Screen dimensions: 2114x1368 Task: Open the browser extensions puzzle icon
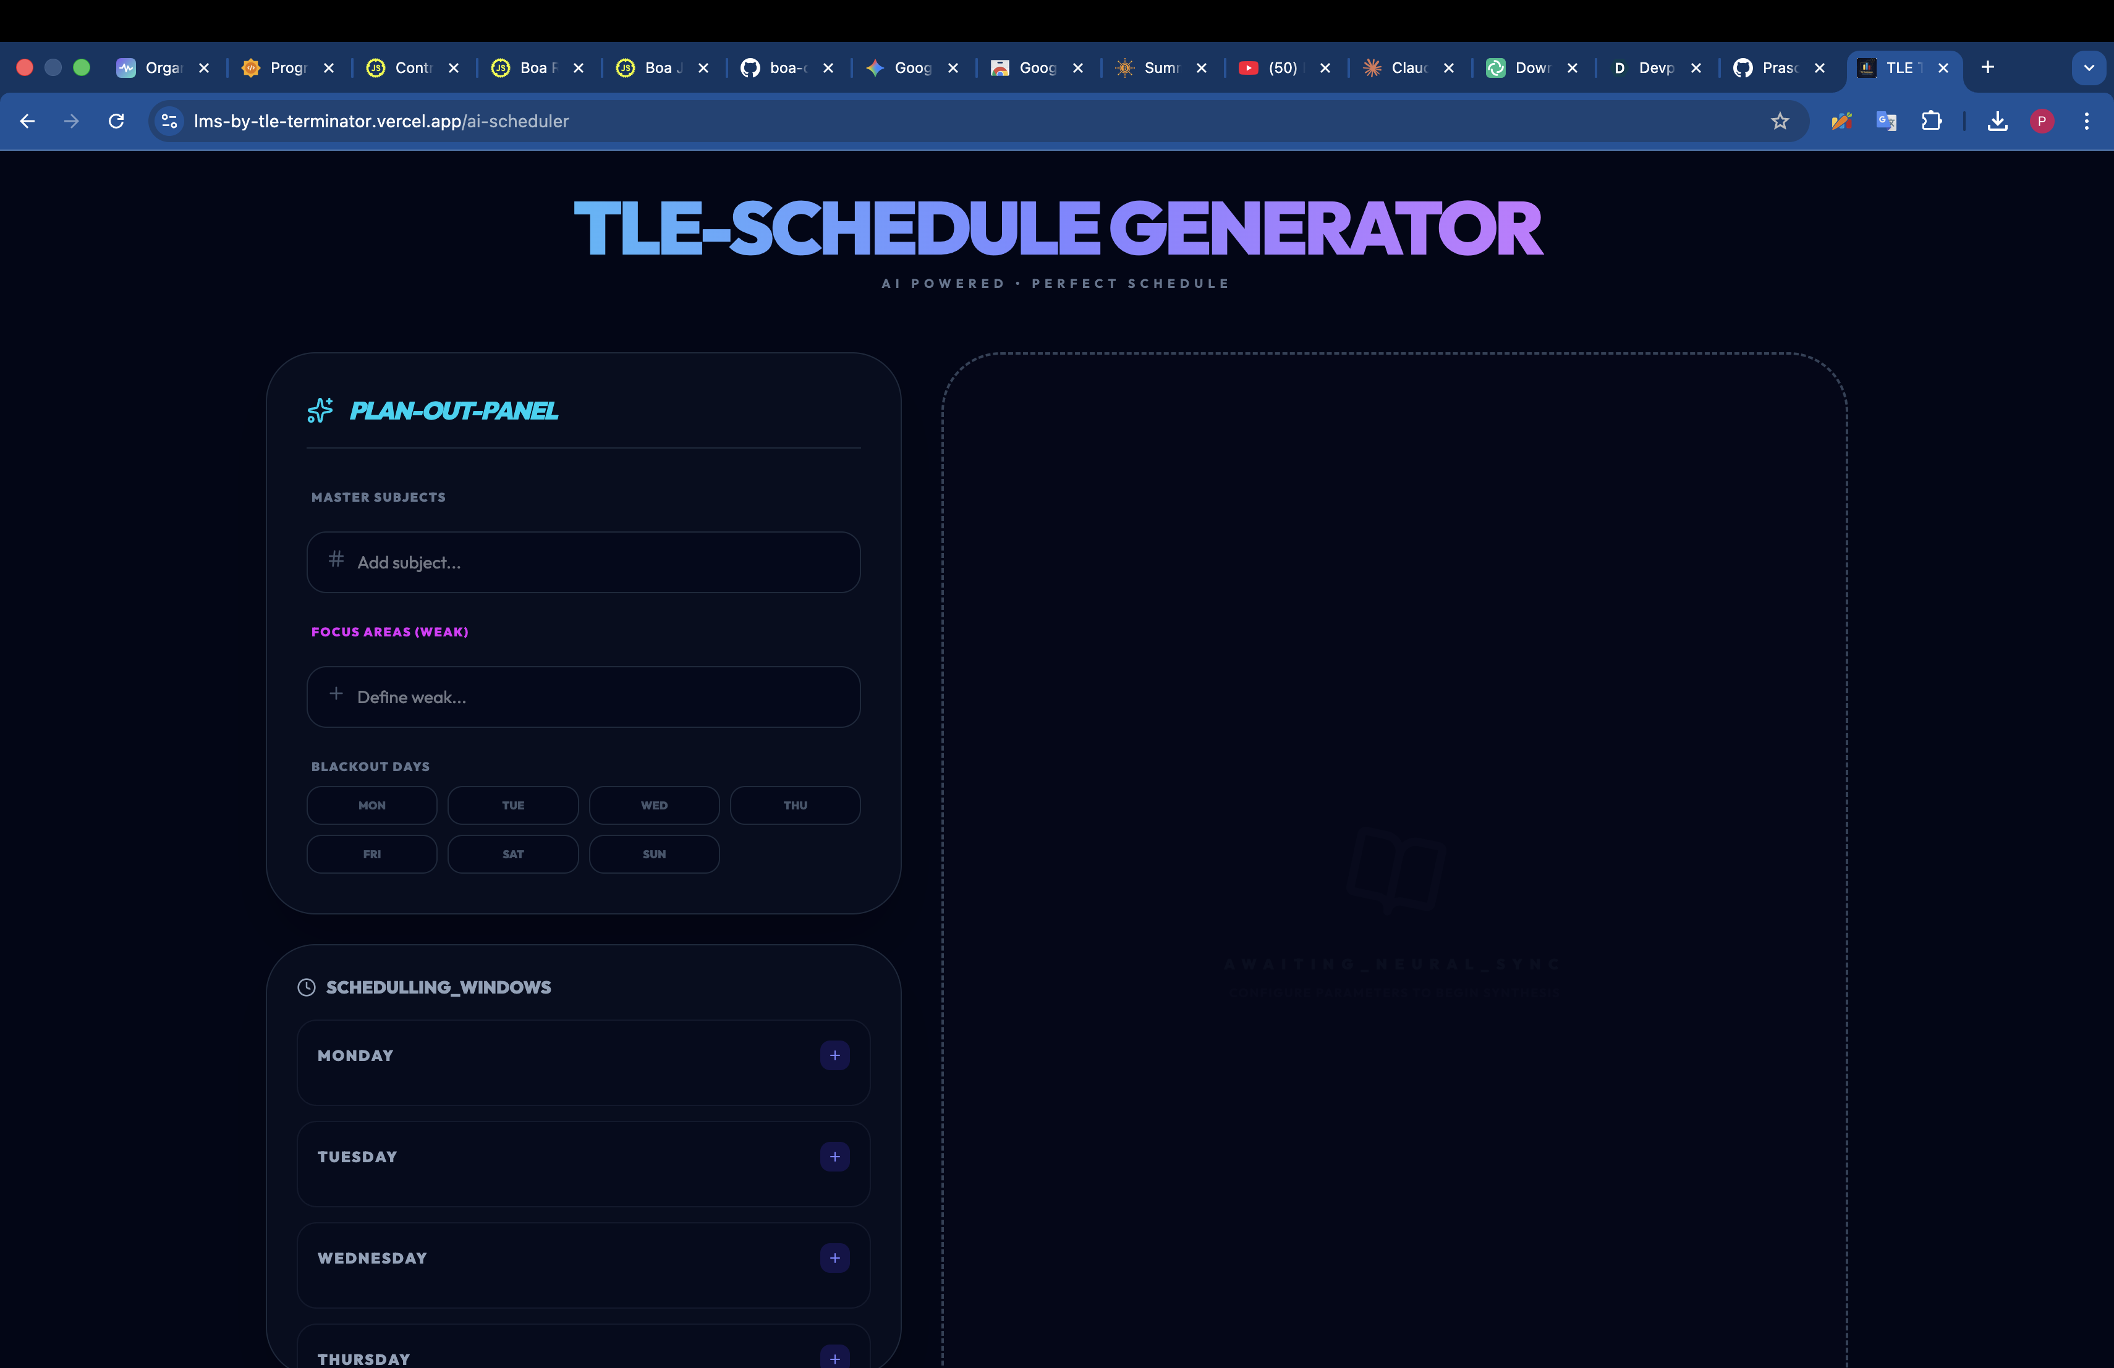tap(1931, 122)
